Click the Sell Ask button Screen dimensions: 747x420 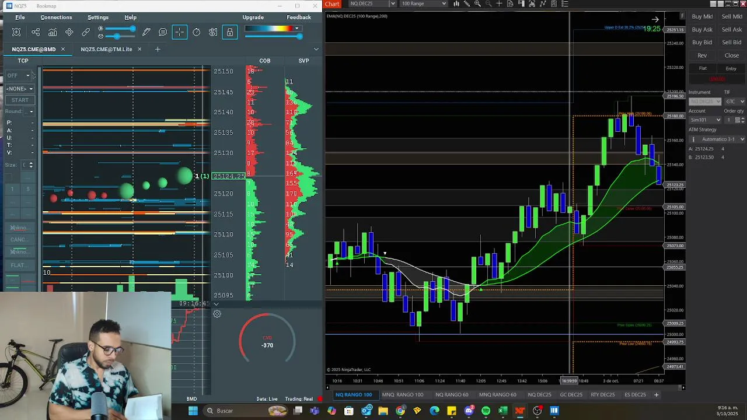point(732,30)
